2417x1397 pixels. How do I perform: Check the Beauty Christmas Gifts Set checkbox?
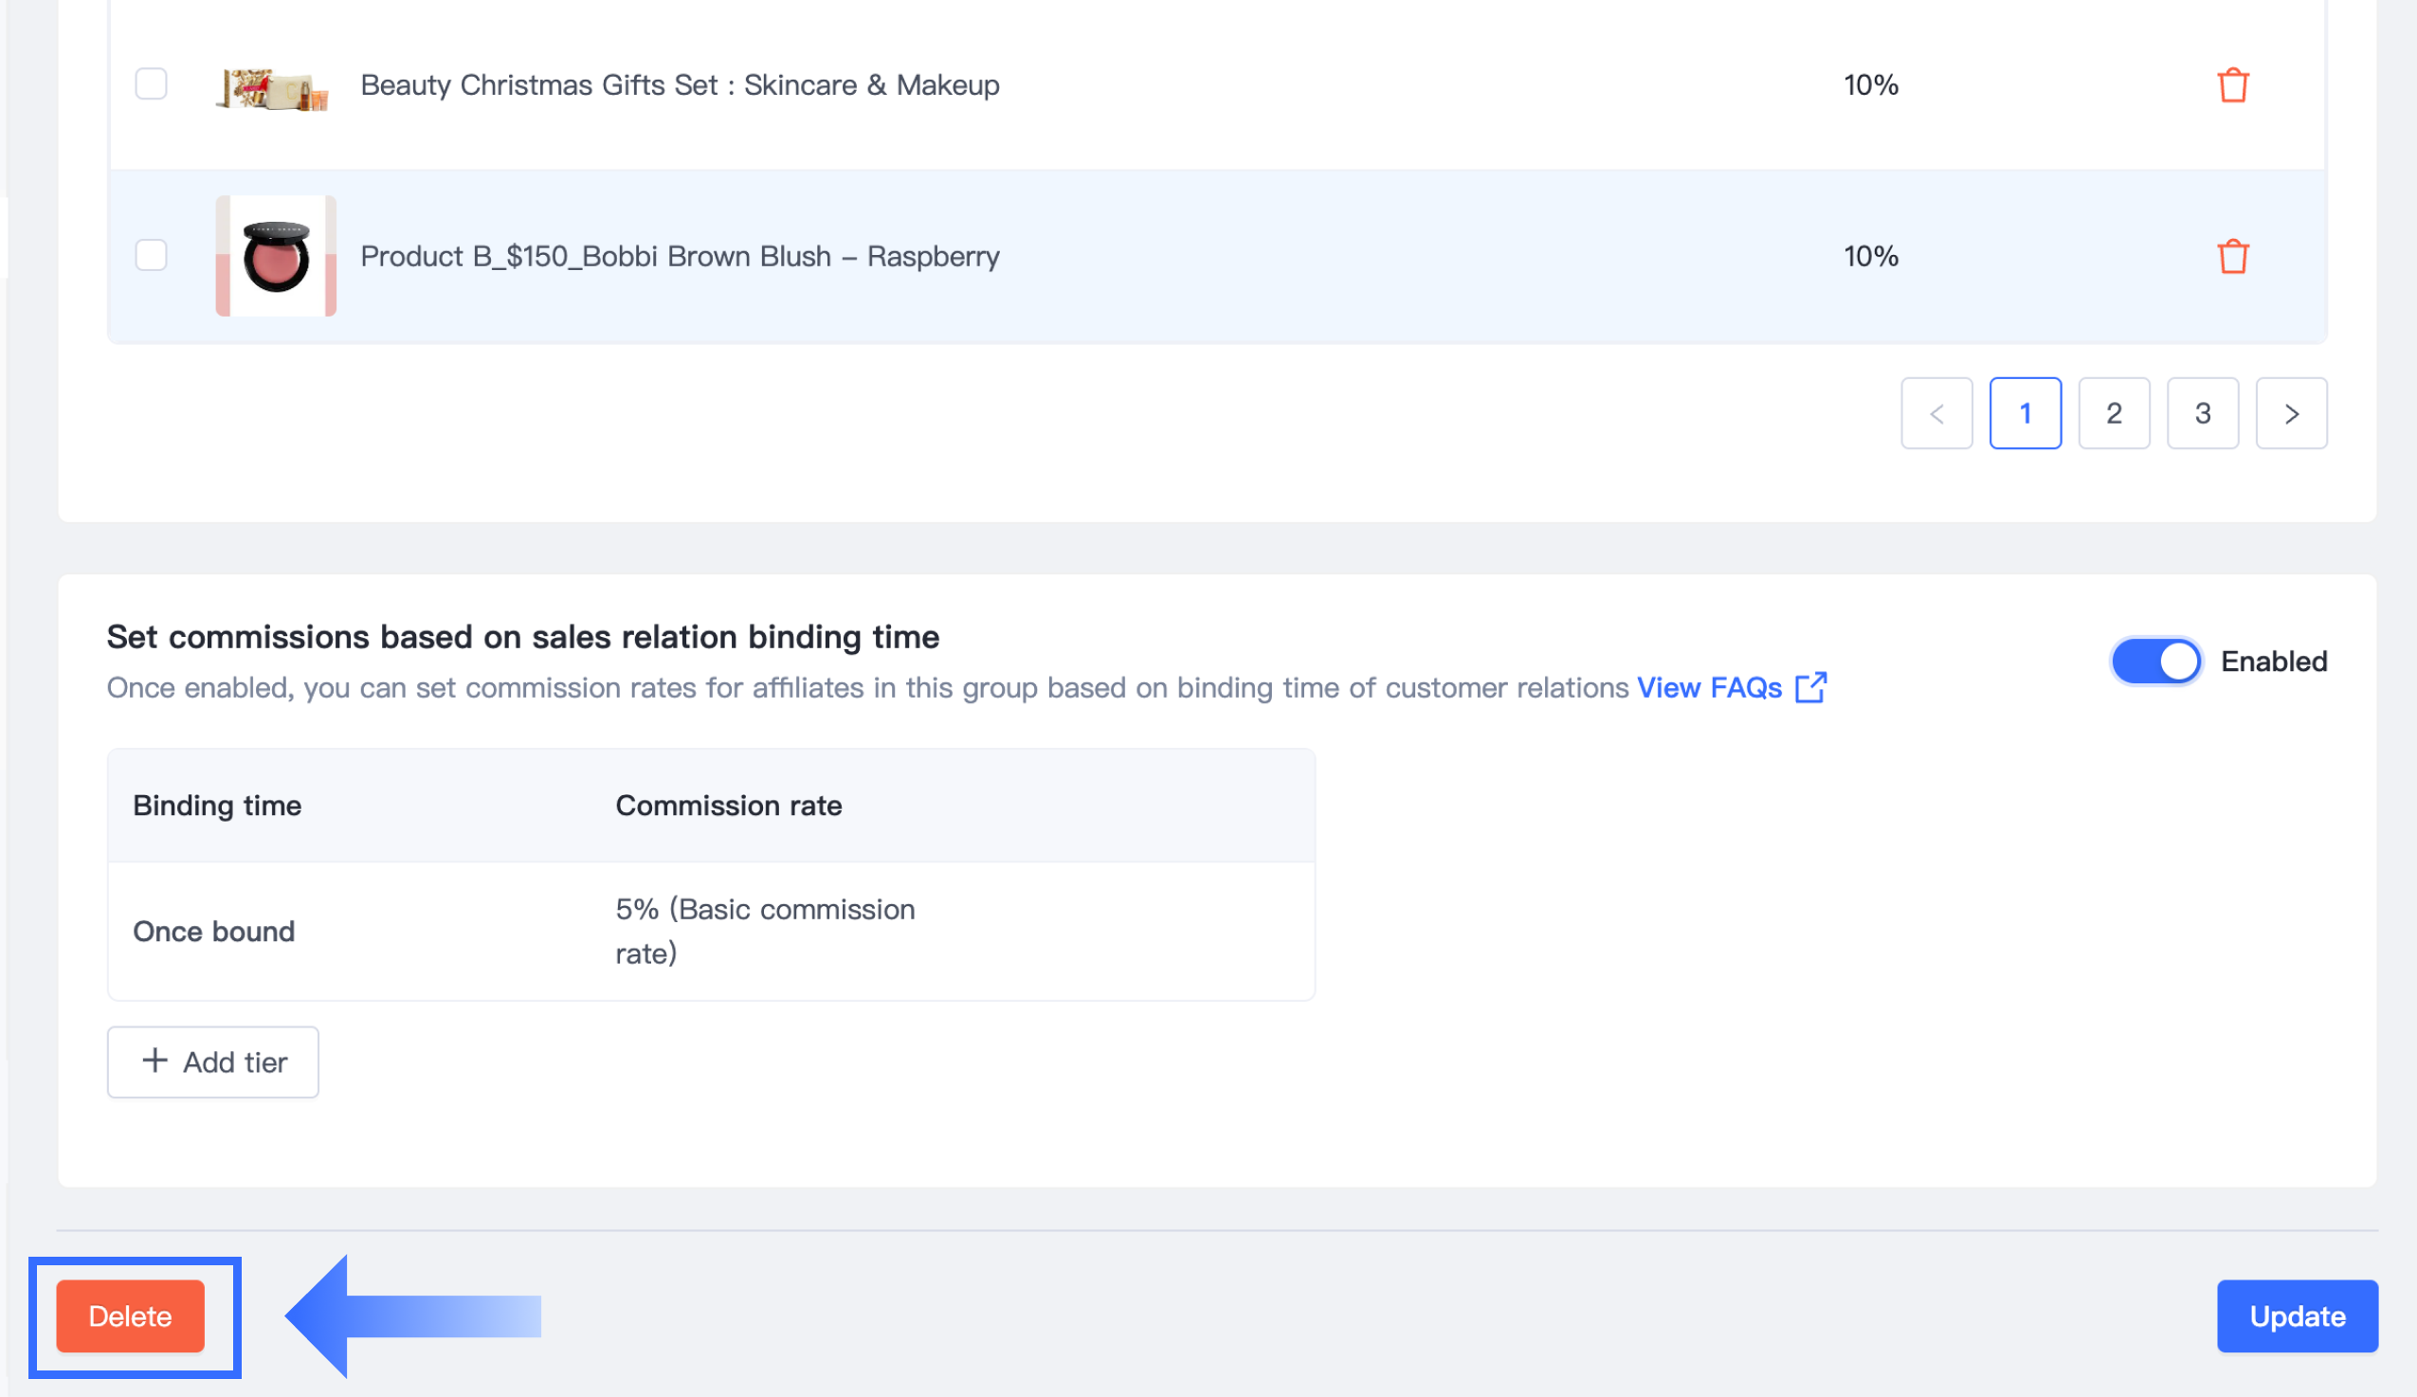pyautogui.click(x=151, y=84)
